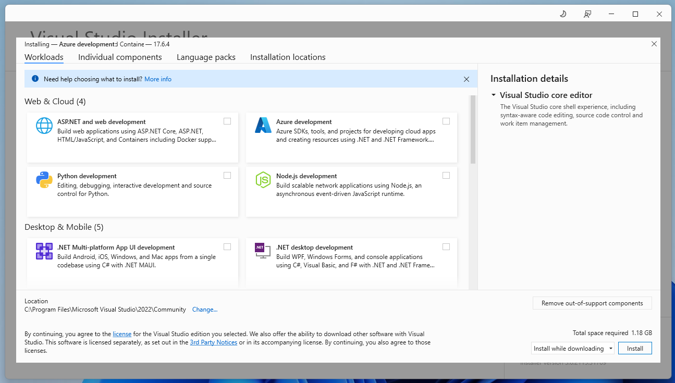Click the installation location path text
Screen dimensions: 675x383
pyautogui.click(x=105, y=310)
